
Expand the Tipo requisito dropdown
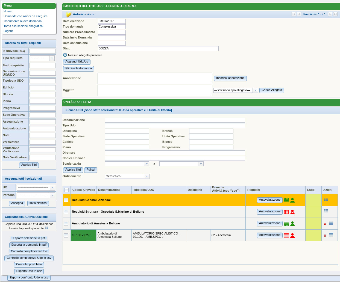click(x=52, y=58)
